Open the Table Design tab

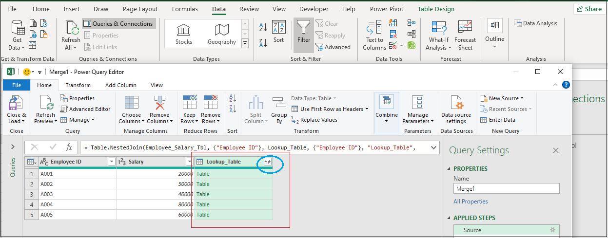click(x=436, y=9)
